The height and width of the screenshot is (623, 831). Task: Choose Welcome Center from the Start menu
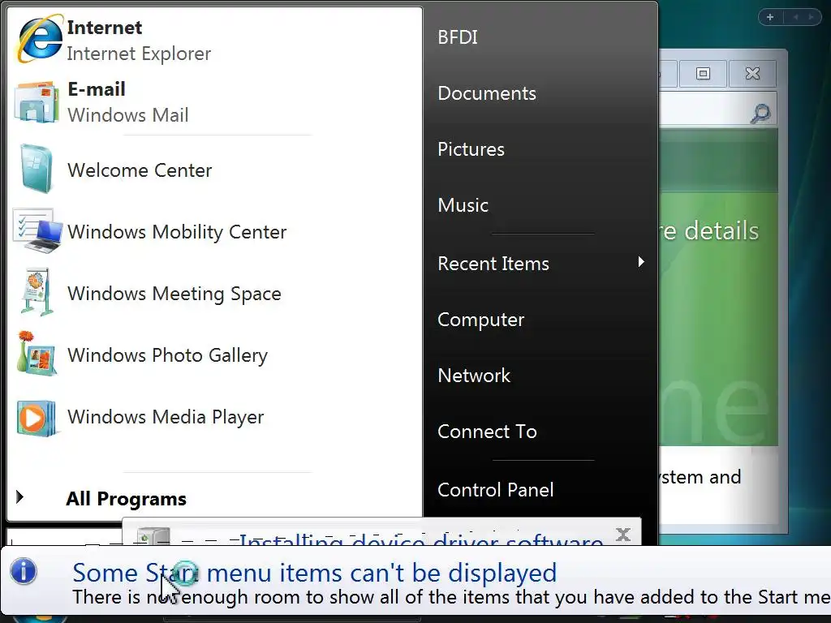pyautogui.click(x=140, y=170)
